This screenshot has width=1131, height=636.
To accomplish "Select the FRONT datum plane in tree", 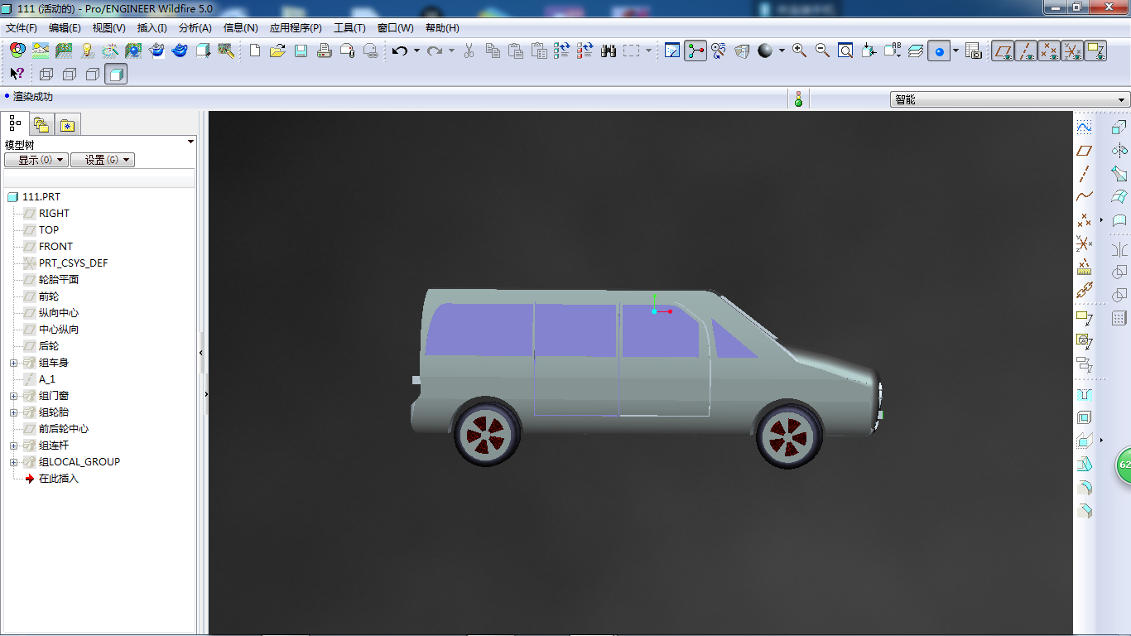I will coord(55,247).
